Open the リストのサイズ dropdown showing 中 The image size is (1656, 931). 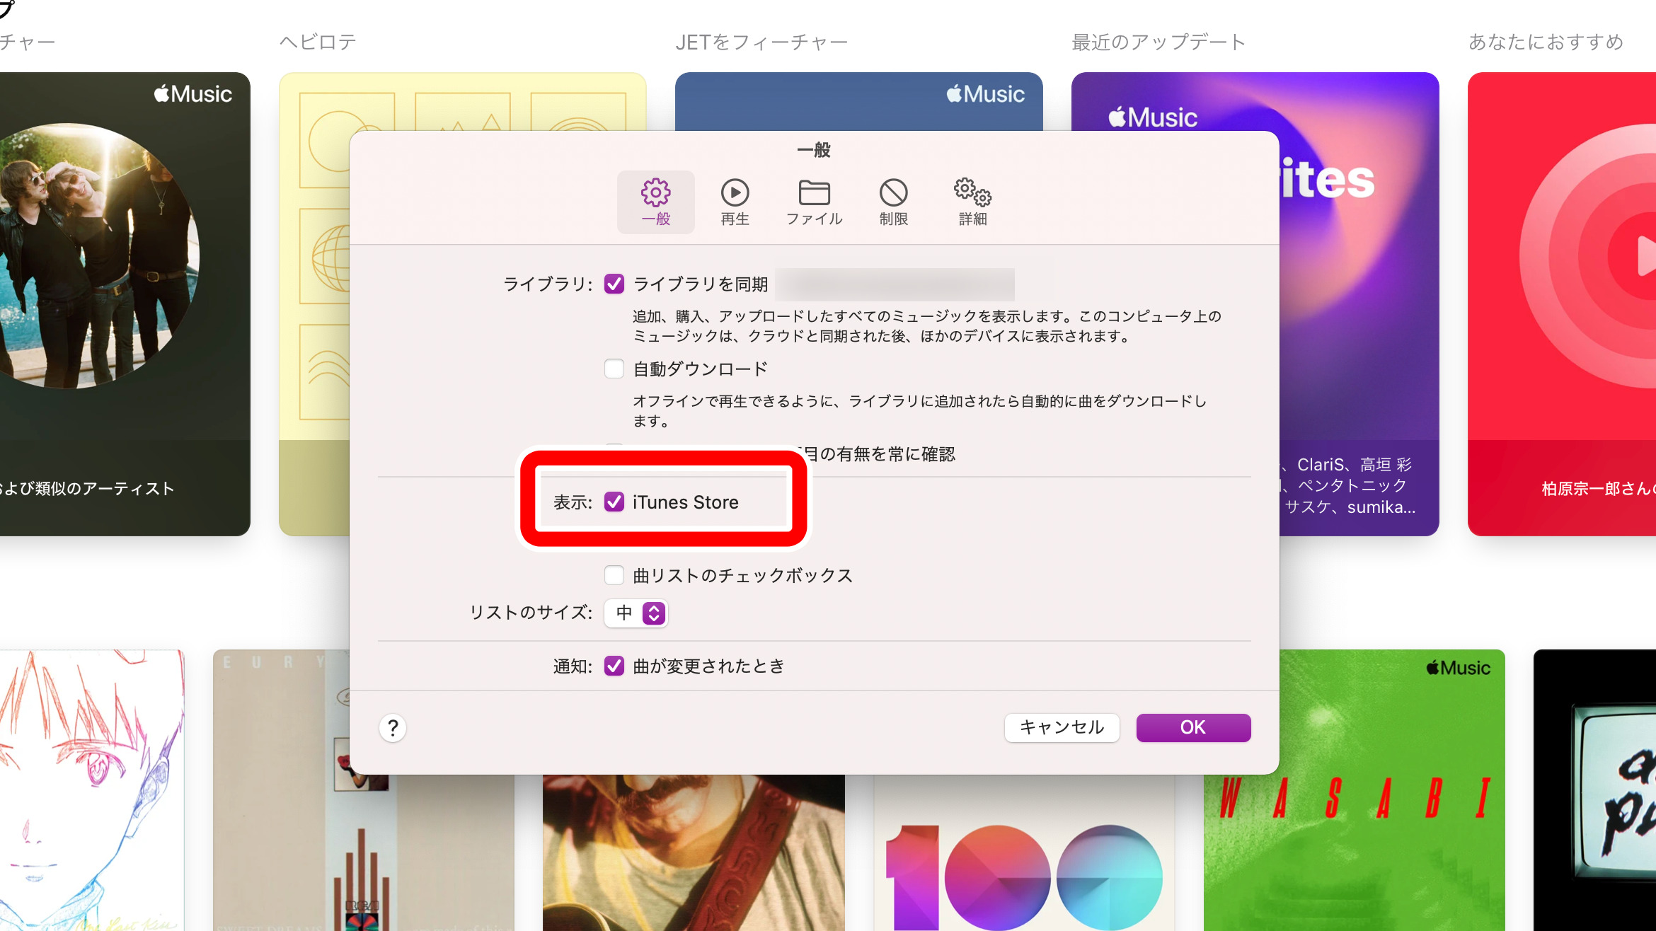click(x=636, y=613)
